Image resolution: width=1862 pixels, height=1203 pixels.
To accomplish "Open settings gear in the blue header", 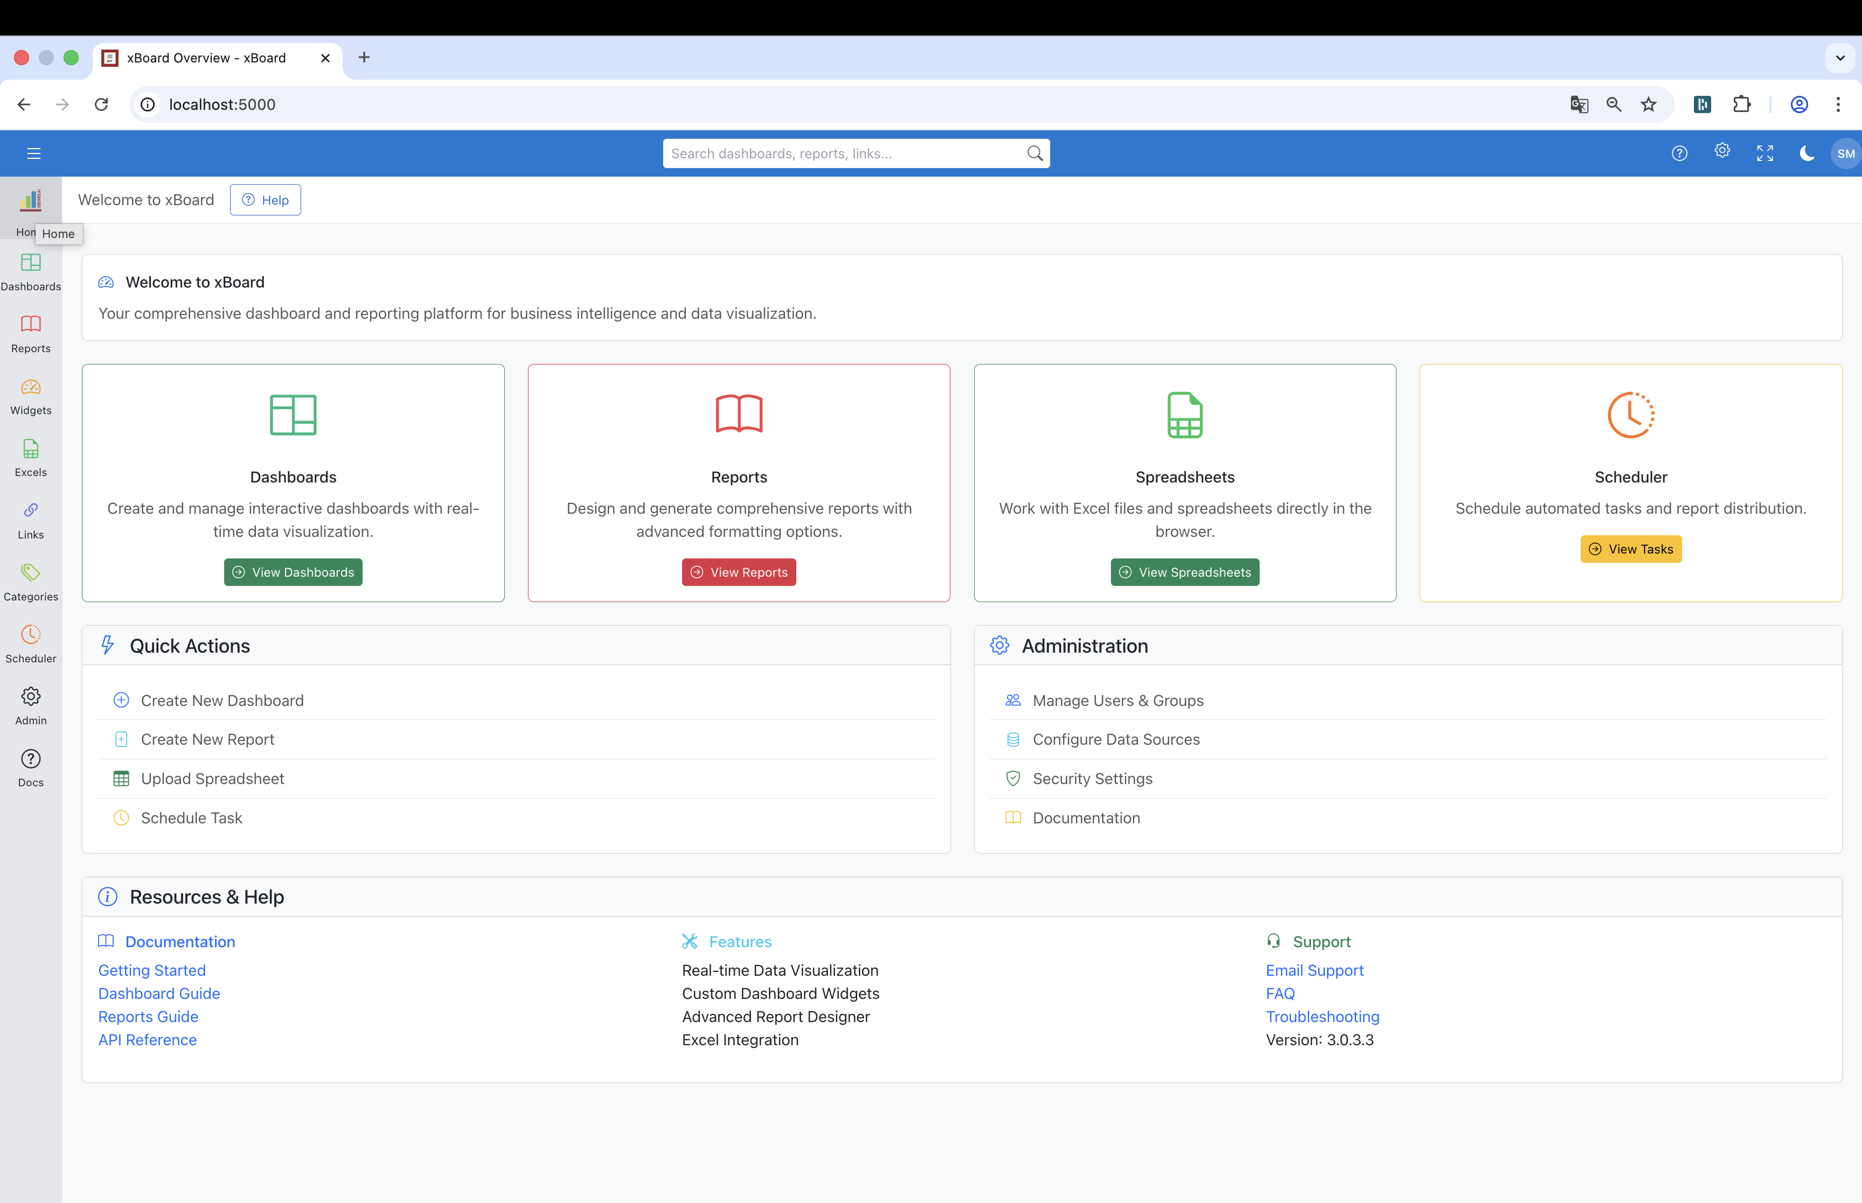I will tap(1722, 151).
